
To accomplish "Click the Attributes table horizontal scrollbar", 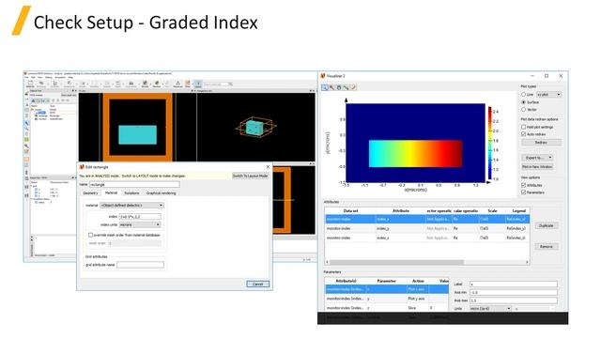I will click(396, 263).
